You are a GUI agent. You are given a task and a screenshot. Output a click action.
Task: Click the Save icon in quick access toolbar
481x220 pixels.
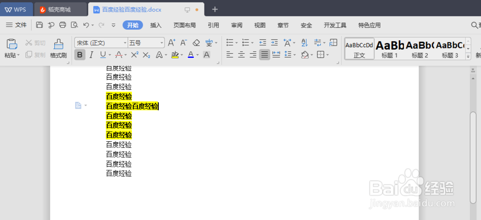pyautogui.click(x=39, y=25)
